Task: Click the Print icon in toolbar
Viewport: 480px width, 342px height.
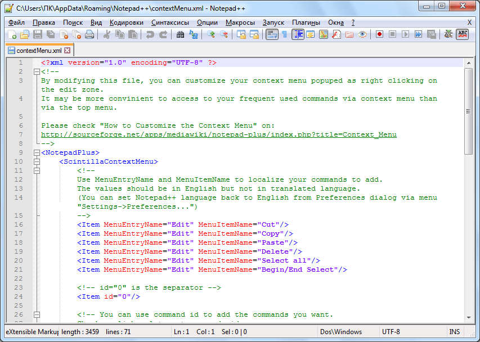Action: tap(90, 34)
